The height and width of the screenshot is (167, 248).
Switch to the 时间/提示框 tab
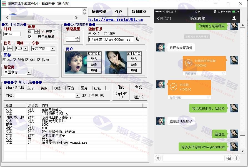pos(15,88)
